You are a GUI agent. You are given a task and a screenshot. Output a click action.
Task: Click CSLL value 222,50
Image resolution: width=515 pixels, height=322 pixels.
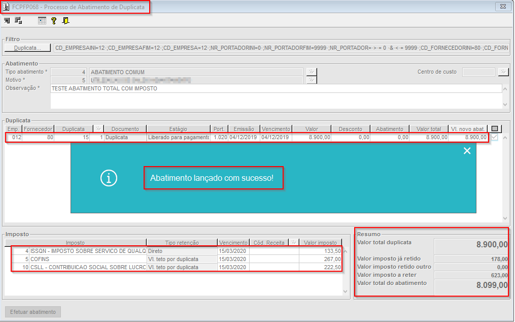[320, 267]
